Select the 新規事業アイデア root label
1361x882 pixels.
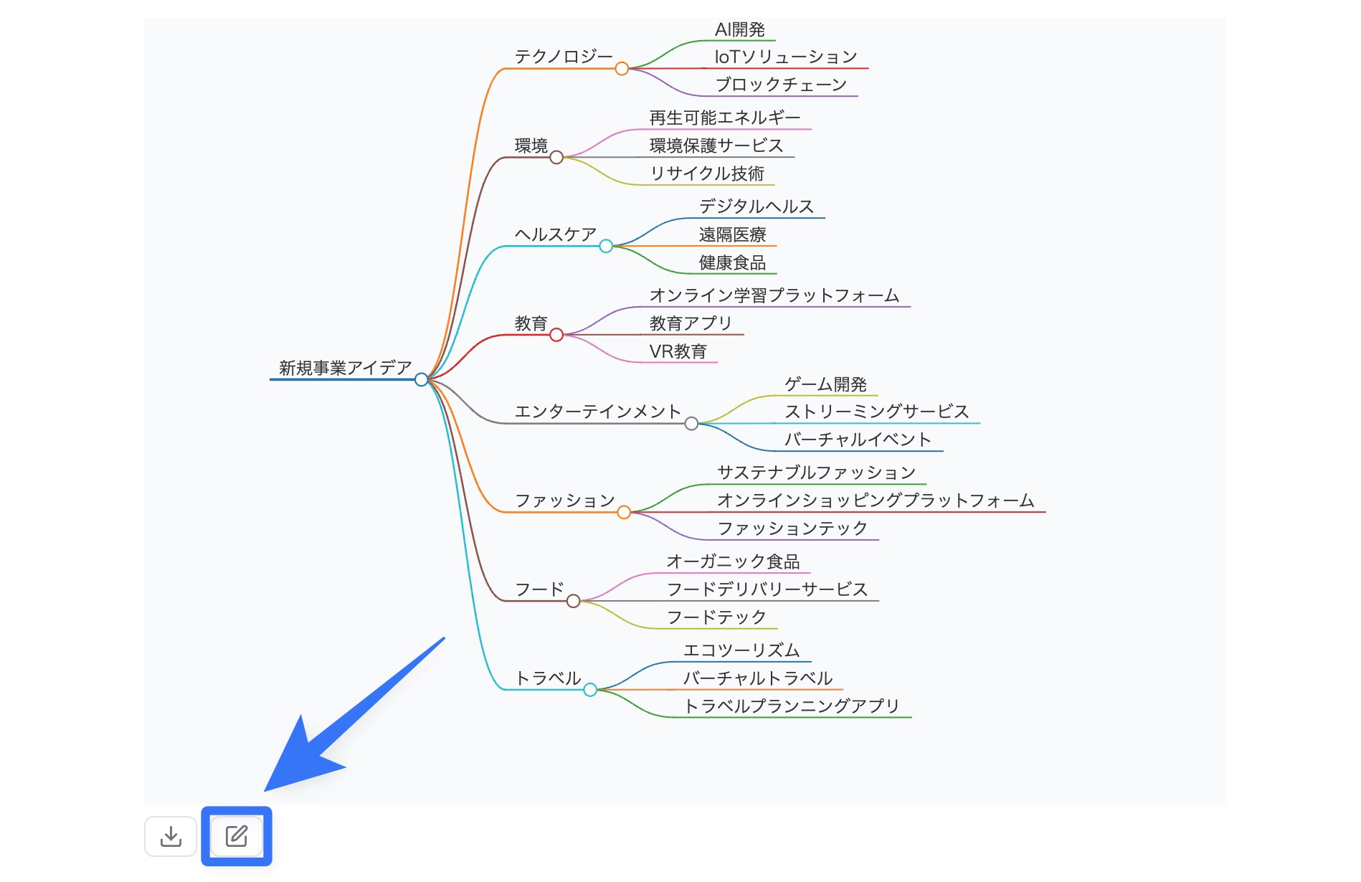tap(346, 368)
